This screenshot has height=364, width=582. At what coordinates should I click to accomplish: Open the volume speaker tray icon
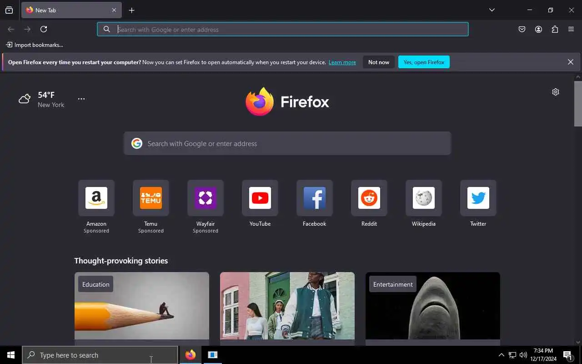click(x=523, y=355)
